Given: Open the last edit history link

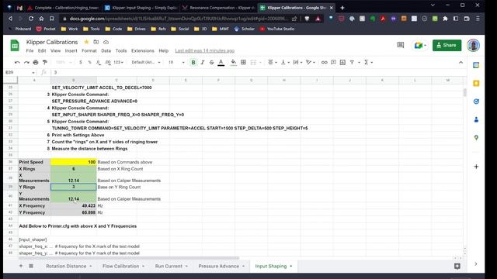Looking at the screenshot, I should coord(205,50).
